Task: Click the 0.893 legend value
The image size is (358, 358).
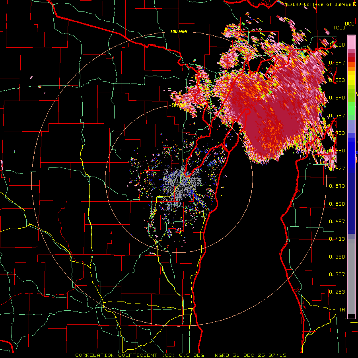Action: click(337, 80)
